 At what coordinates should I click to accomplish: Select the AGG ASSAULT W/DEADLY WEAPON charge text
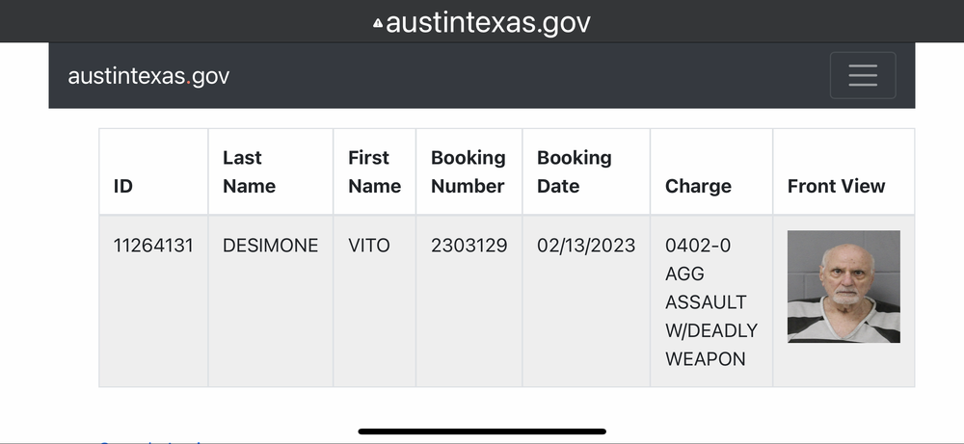(x=710, y=302)
